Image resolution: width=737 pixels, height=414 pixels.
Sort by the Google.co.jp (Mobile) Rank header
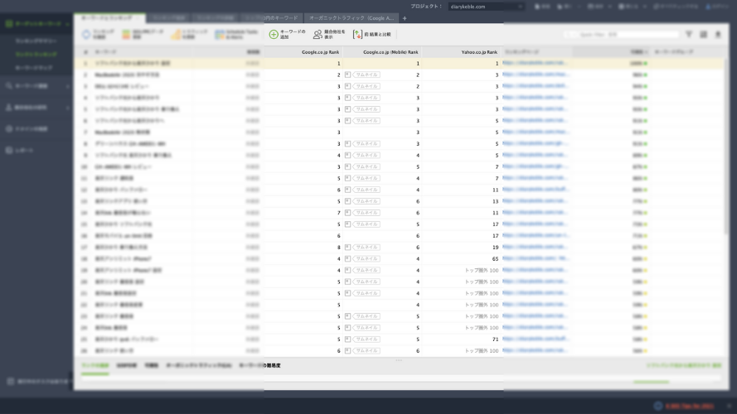(x=382, y=52)
